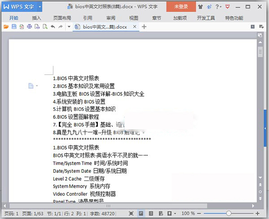Viewport: 269px width, 219px height.
Task: Click the 字数: 48720 word count
Action: tap(102, 214)
